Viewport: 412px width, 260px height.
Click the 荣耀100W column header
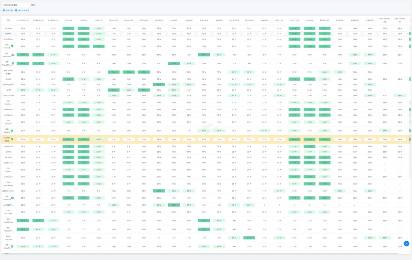tap(204, 20)
